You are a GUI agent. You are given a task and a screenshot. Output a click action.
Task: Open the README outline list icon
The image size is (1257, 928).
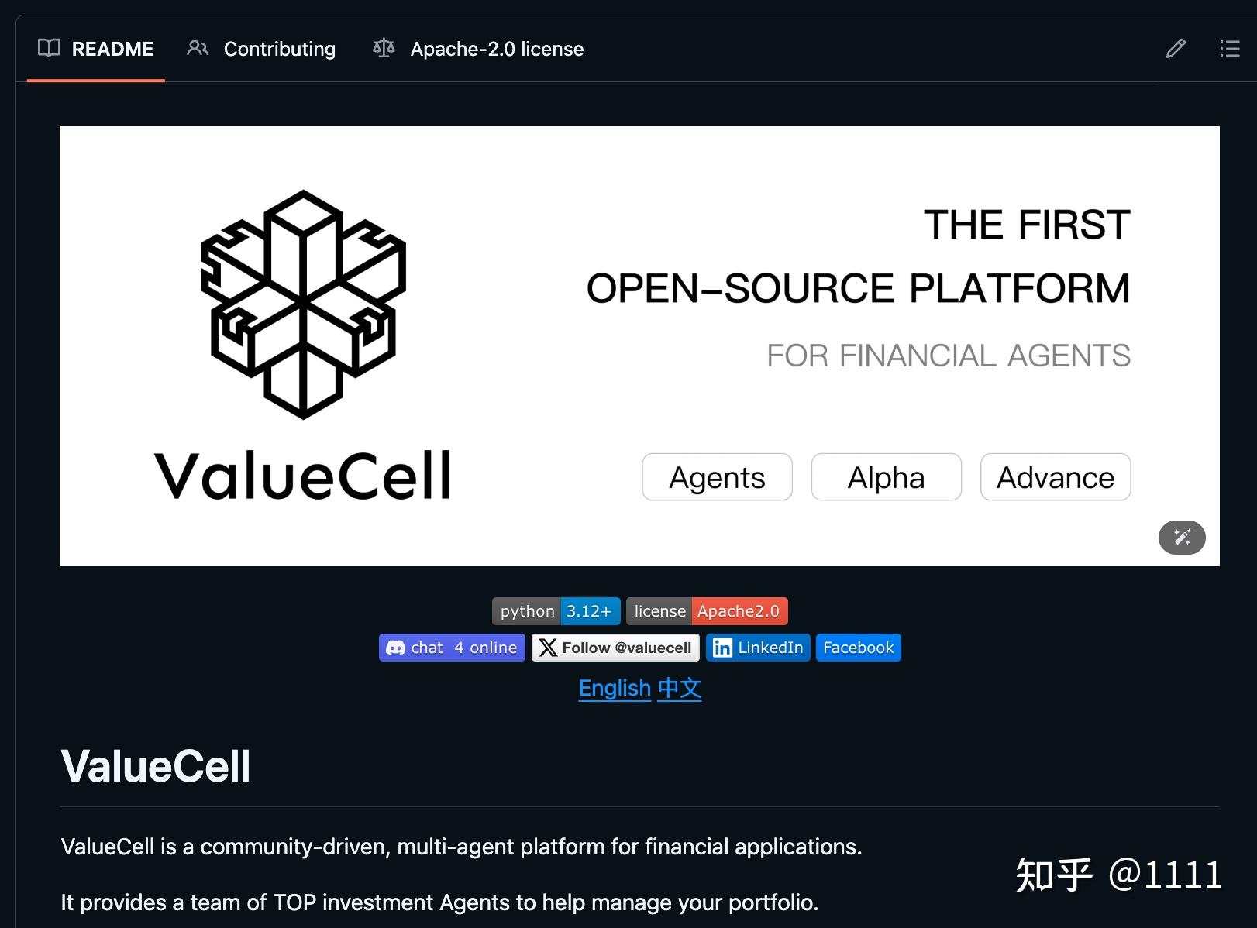[1229, 49]
